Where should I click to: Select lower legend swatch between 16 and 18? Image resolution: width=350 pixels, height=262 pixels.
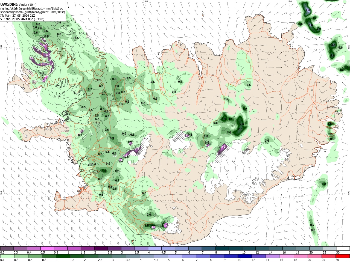pos(287,256)
